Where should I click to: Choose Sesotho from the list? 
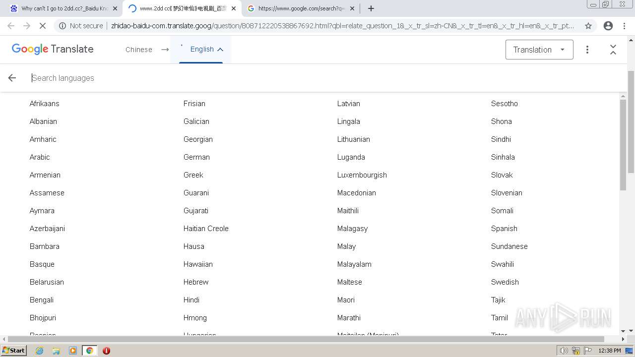pyautogui.click(x=505, y=104)
